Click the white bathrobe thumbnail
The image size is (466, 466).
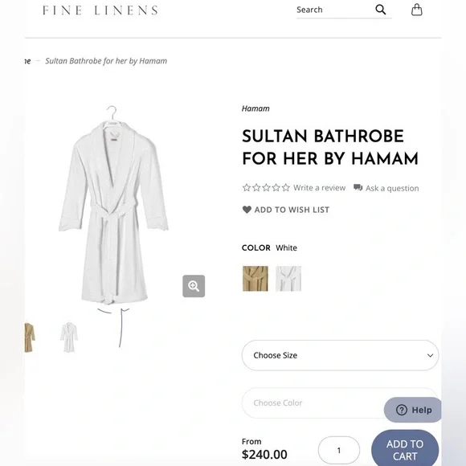pos(69,337)
